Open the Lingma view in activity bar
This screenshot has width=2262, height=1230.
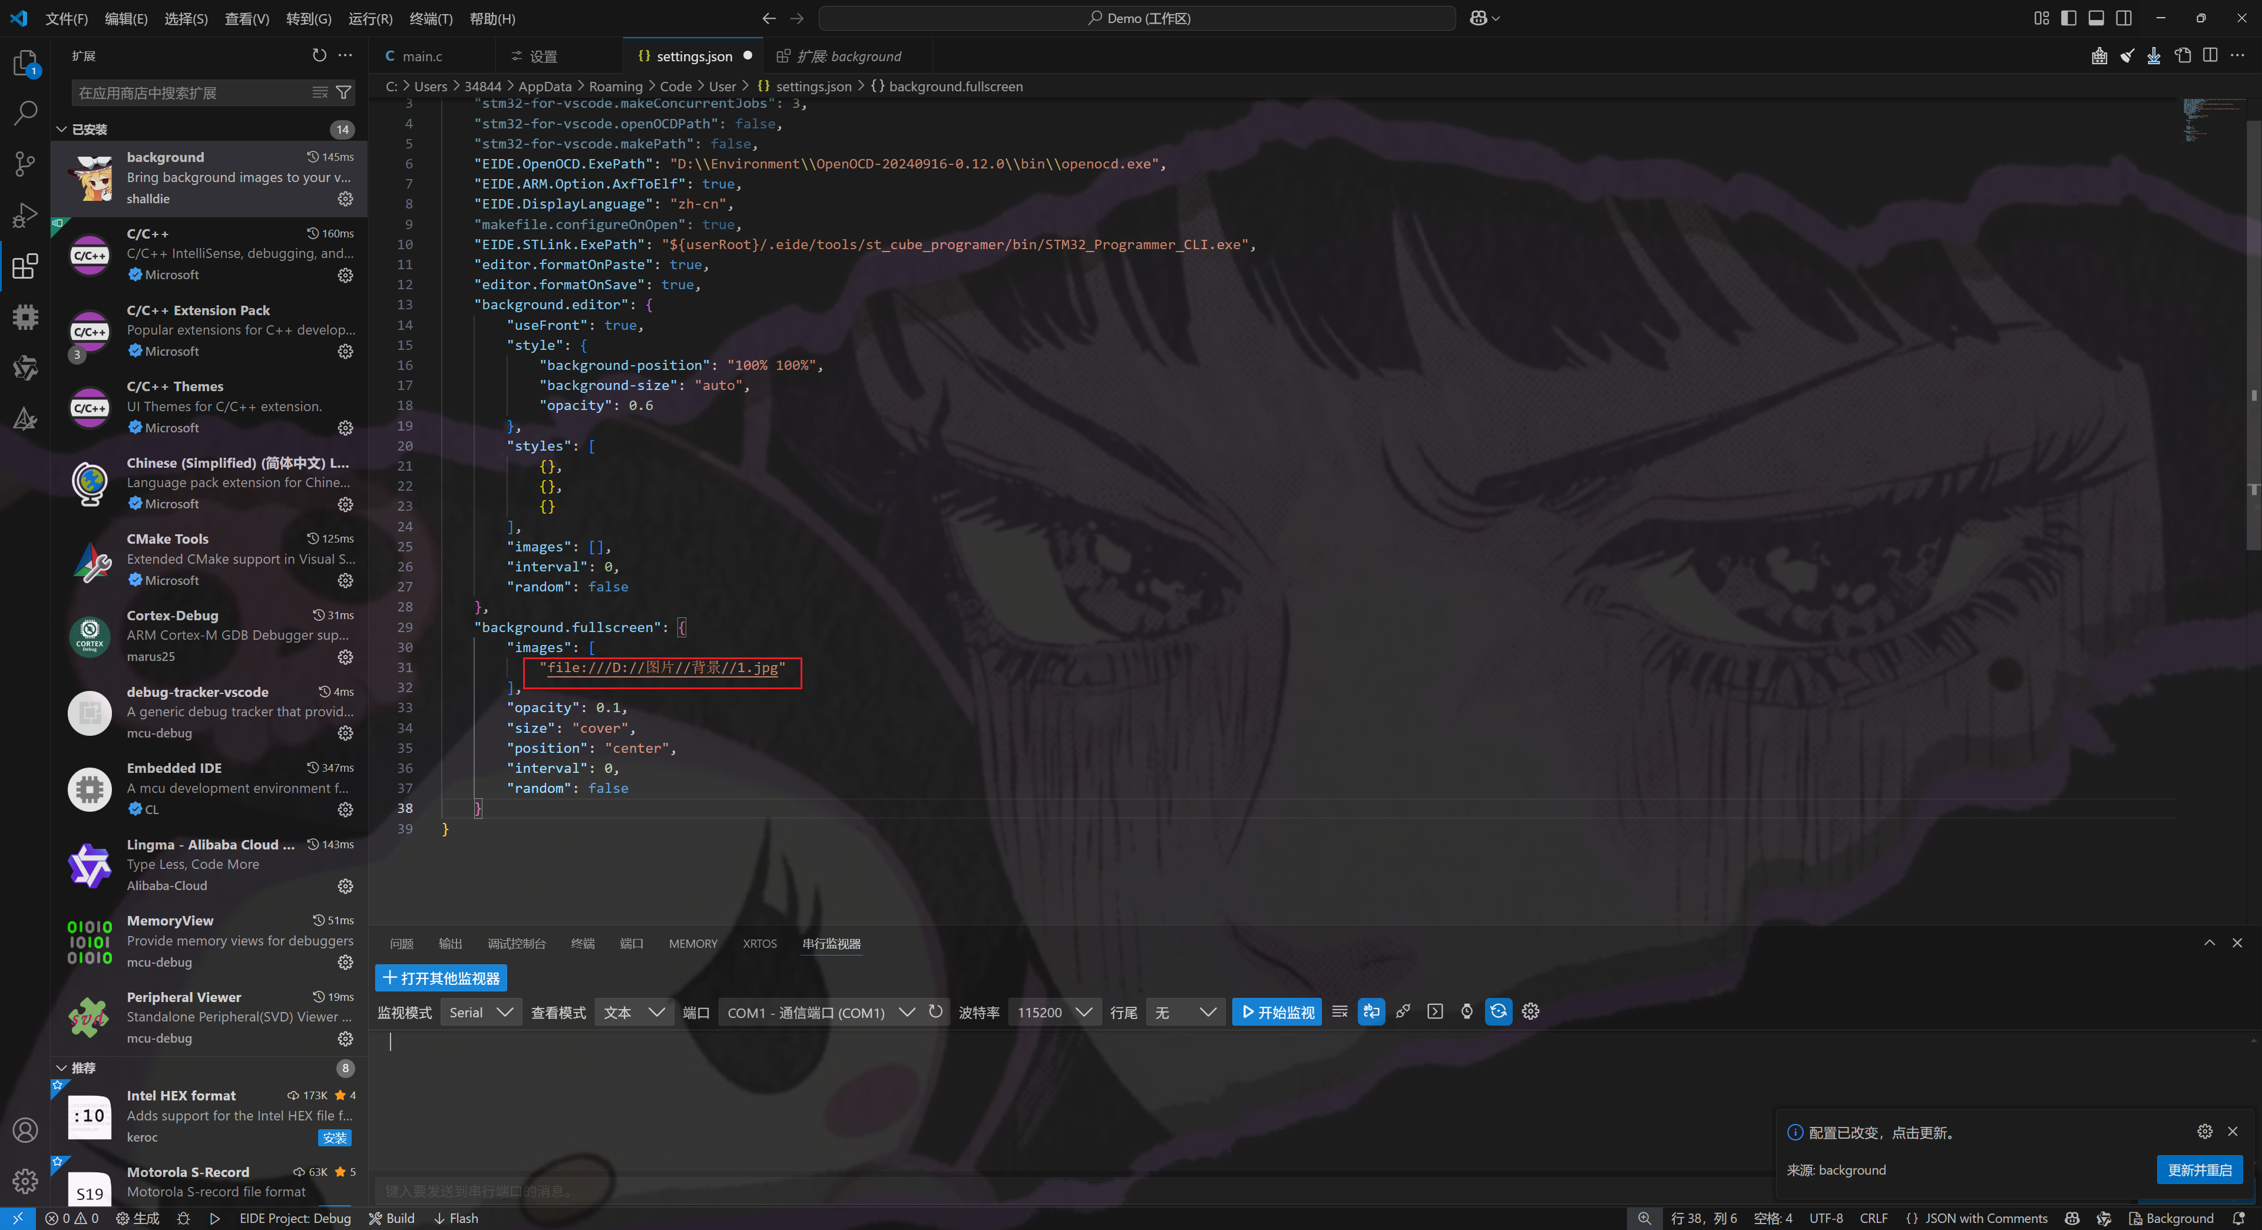pyautogui.click(x=25, y=367)
